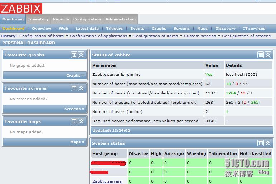This screenshot has width=276, height=184.
Task: Click the green Yes server running value
Action: click(209, 74)
